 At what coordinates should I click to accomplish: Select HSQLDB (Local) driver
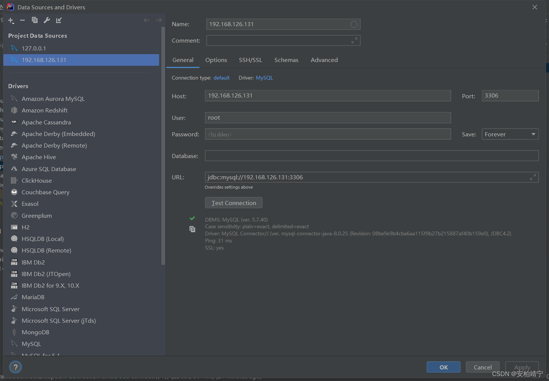click(81, 239)
